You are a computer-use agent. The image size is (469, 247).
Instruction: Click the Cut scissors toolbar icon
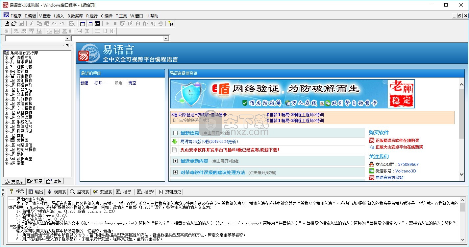(x=32, y=23)
